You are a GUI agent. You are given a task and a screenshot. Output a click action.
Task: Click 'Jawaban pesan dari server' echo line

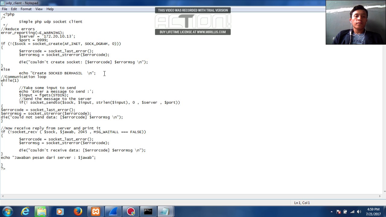48,158
